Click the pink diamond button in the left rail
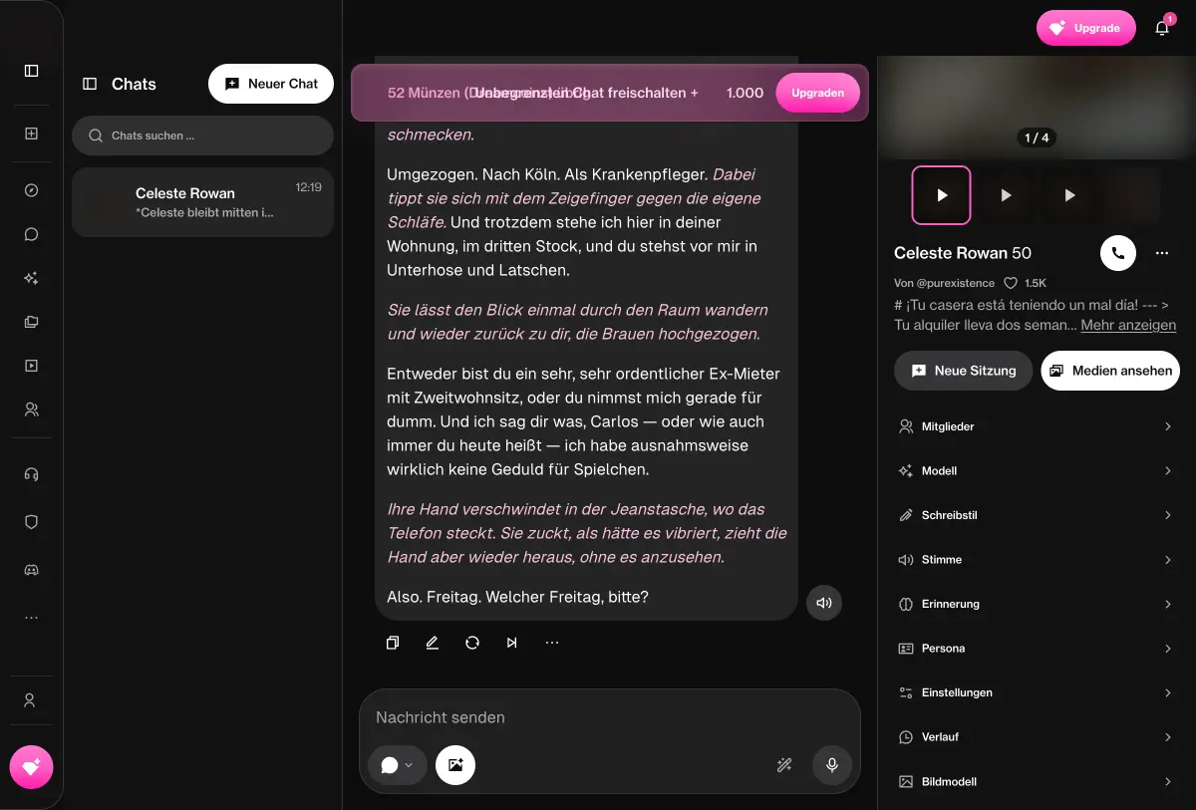 pyautogui.click(x=31, y=767)
